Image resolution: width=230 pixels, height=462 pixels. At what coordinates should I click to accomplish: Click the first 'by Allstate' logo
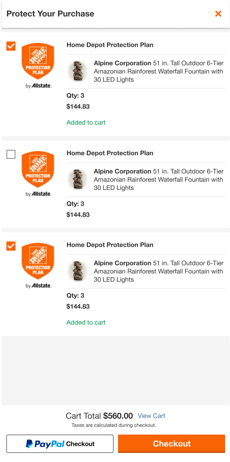click(39, 86)
